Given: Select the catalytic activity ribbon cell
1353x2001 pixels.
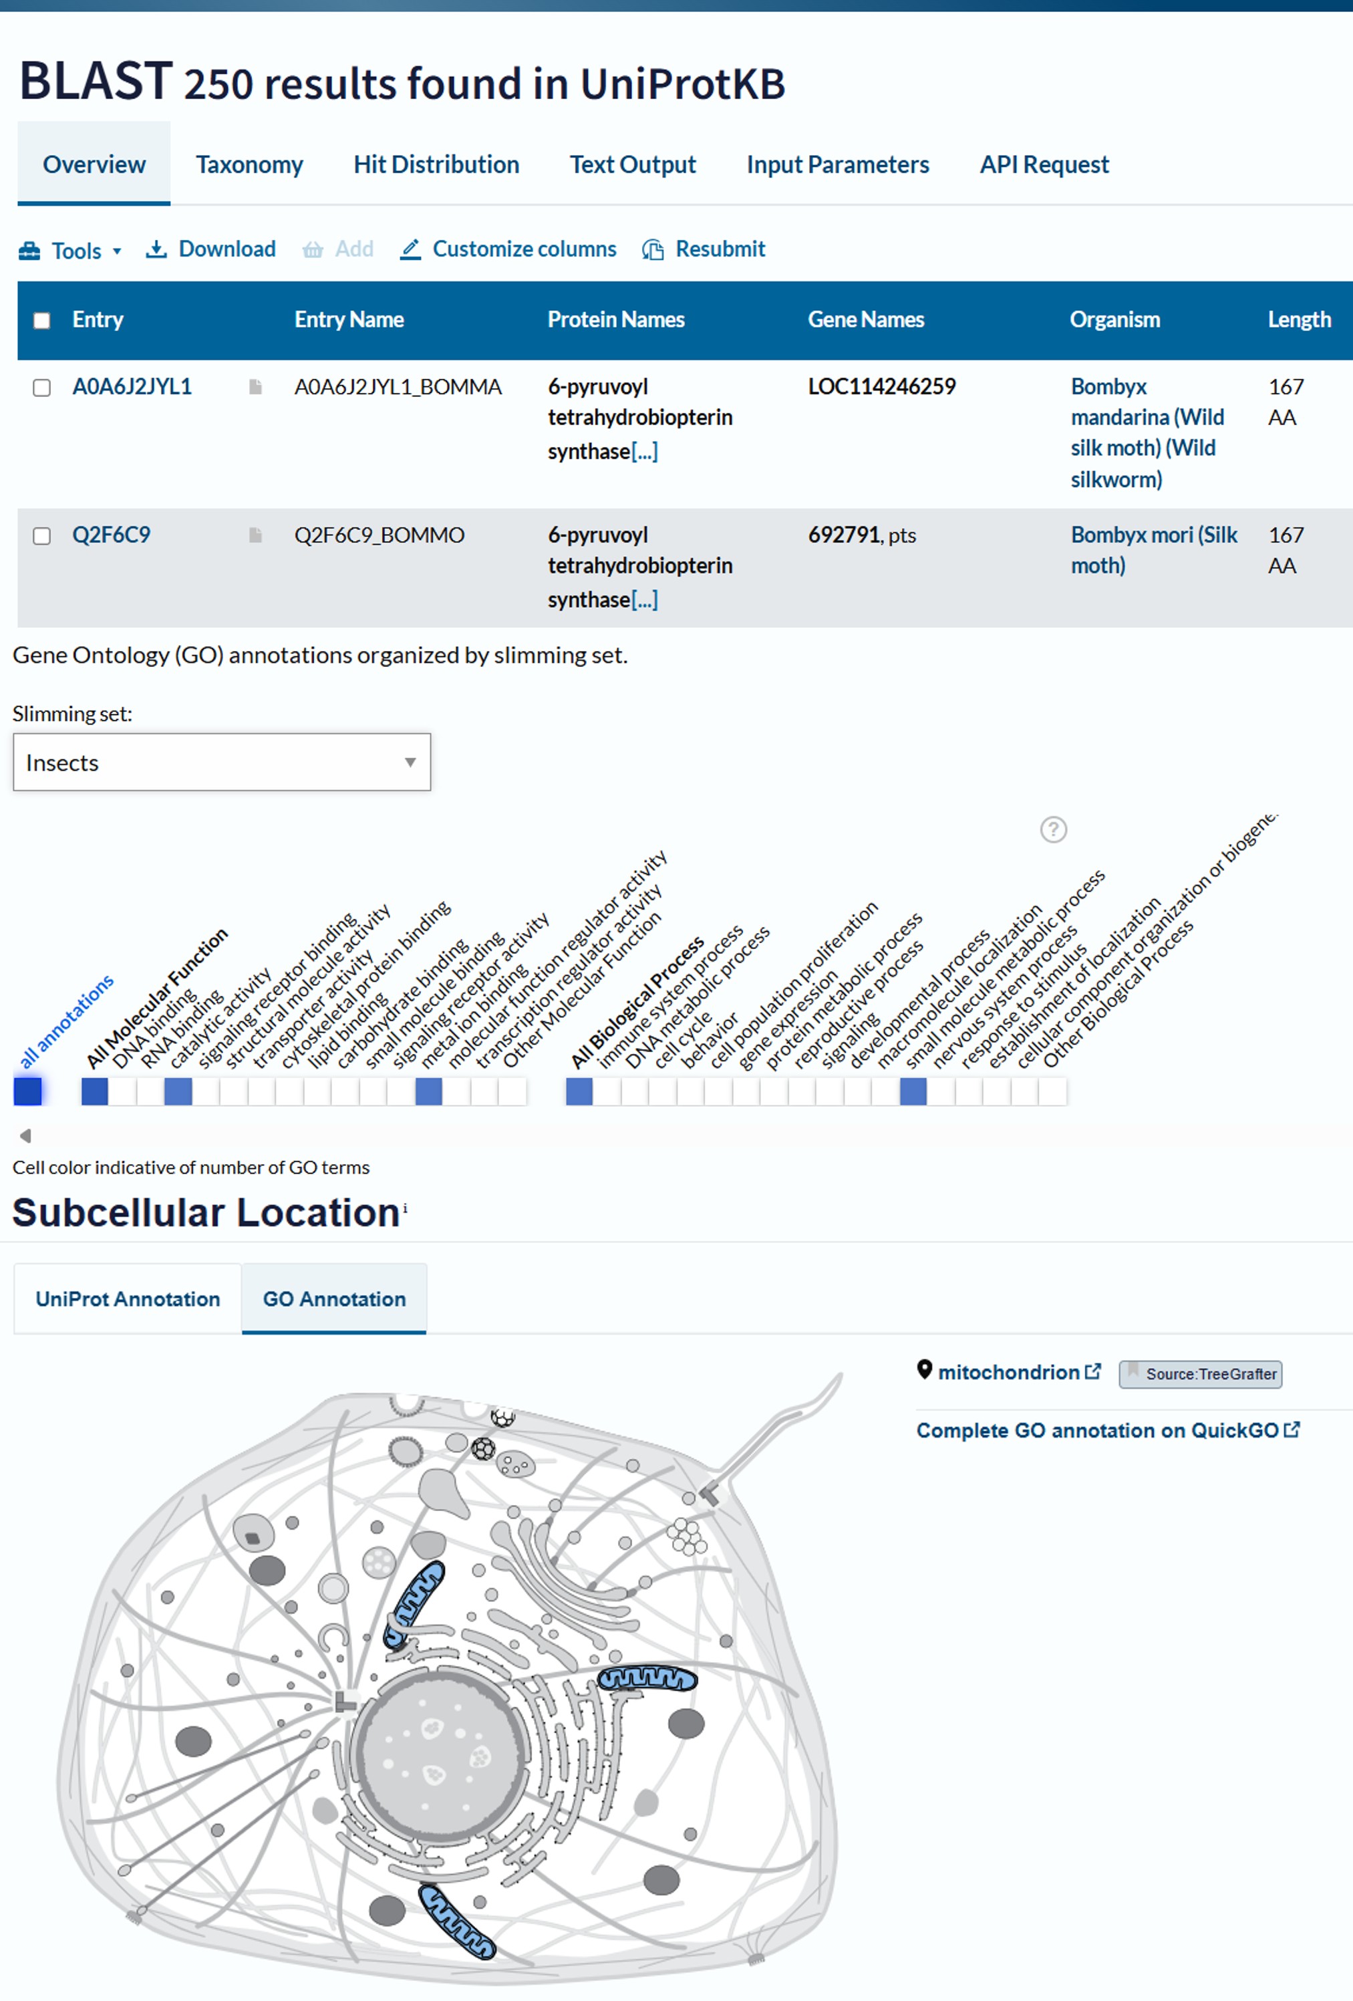Looking at the screenshot, I should coord(178,1091).
